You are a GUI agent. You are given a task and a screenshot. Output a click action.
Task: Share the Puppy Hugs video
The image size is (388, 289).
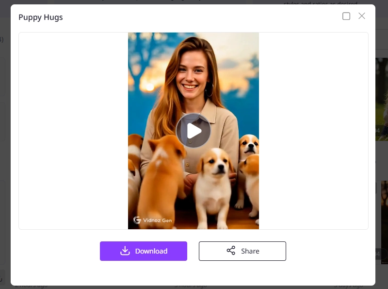[x=242, y=251]
